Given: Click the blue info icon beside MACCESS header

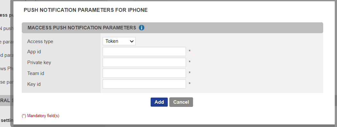Looking at the screenshot, I should click(141, 27).
